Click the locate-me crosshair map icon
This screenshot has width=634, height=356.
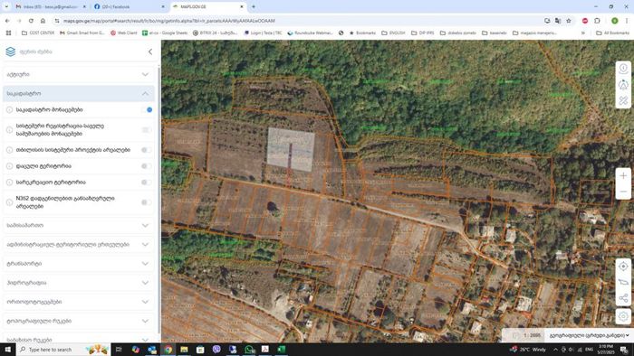[x=623, y=267]
